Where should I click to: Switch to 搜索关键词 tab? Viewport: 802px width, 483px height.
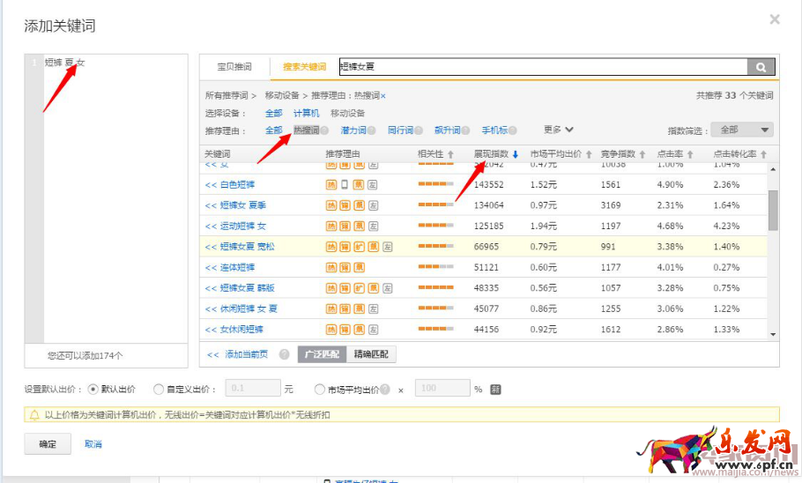pyautogui.click(x=304, y=66)
